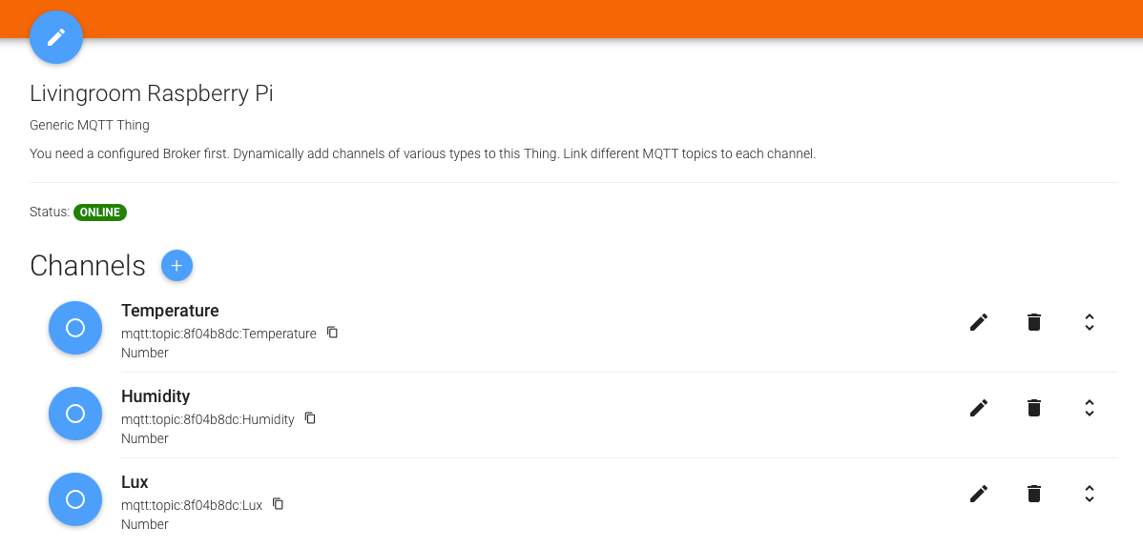Viewport: 1143px width, 547px height.
Task: Delete the Temperature channel
Action: point(1033,322)
